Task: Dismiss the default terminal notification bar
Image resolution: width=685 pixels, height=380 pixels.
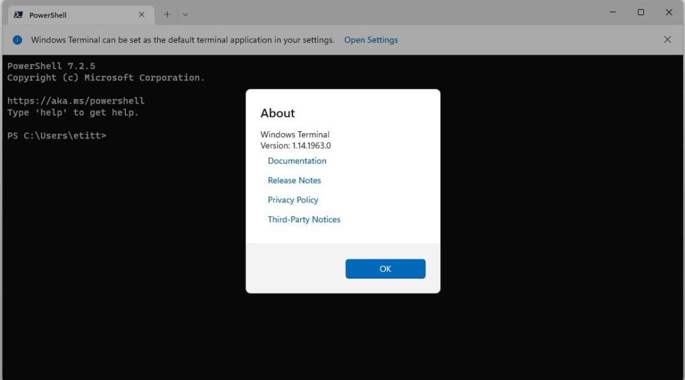Action: pos(668,40)
